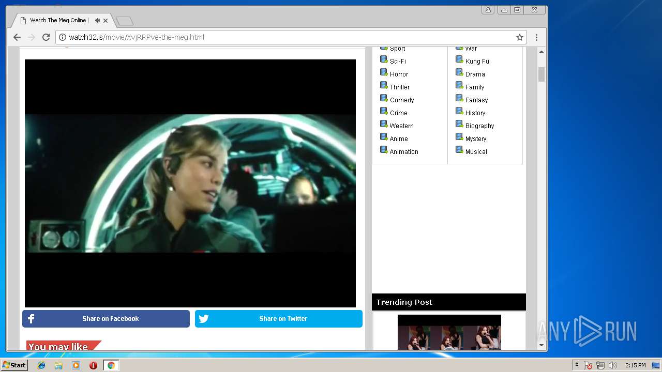The width and height of the screenshot is (662, 372).
Task: Close the Watch The Meg tab
Action: (106, 21)
